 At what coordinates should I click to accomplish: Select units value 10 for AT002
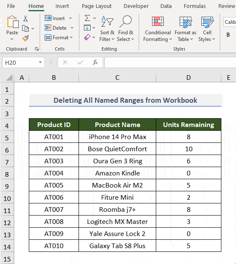click(188, 149)
